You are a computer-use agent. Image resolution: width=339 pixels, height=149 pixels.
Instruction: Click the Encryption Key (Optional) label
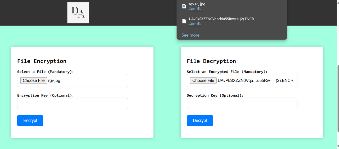46,95
